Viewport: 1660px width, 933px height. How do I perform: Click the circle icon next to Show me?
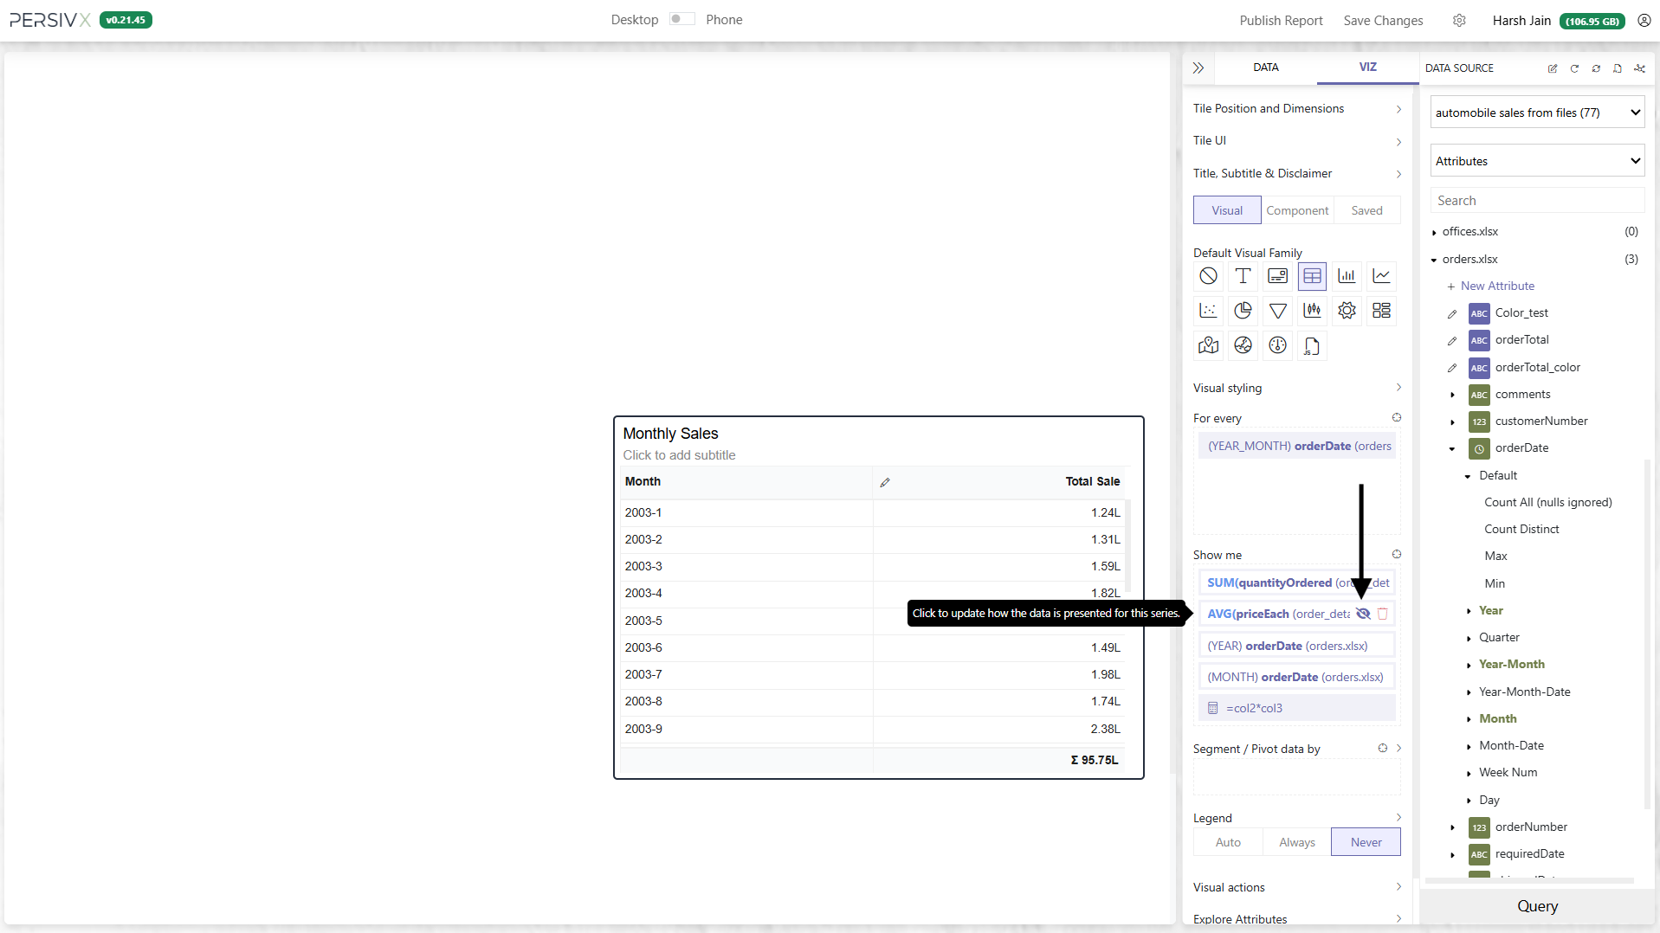pyautogui.click(x=1397, y=554)
